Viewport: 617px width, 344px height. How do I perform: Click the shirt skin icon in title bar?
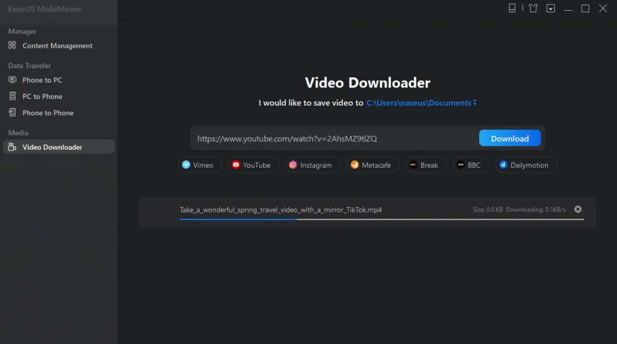(533, 8)
